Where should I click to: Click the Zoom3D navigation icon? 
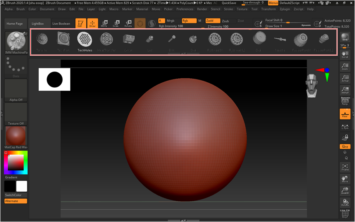345,191
